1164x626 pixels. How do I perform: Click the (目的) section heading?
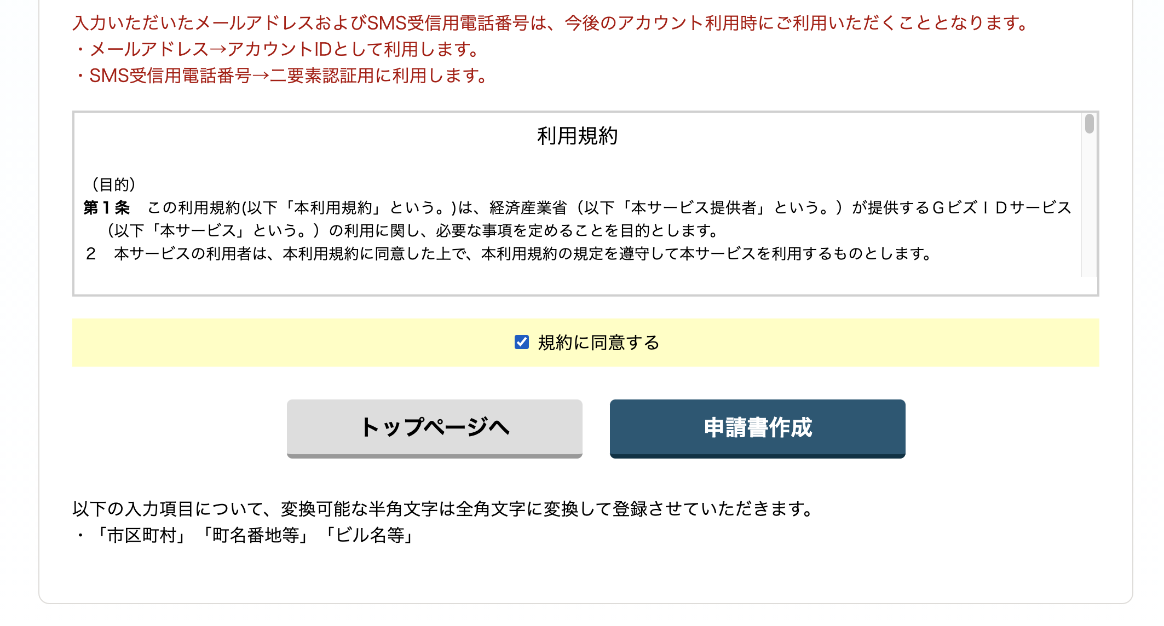point(114,184)
